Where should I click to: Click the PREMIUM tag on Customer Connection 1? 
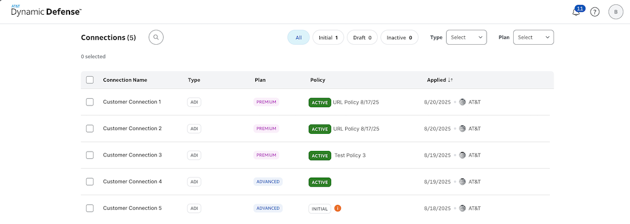click(x=266, y=102)
